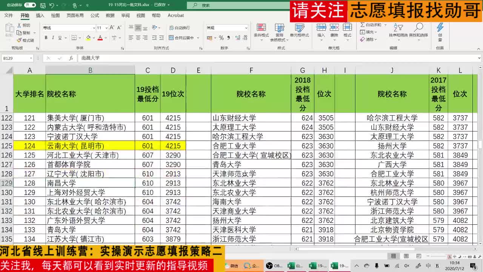Click the Wrap Text (自动换行) button

tap(179, 28)
